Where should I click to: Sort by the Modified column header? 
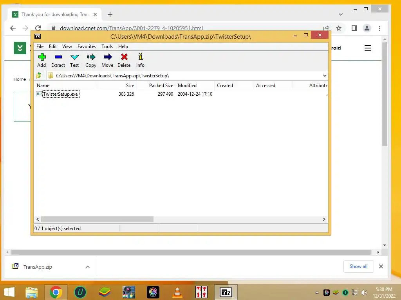pos(195,86)
